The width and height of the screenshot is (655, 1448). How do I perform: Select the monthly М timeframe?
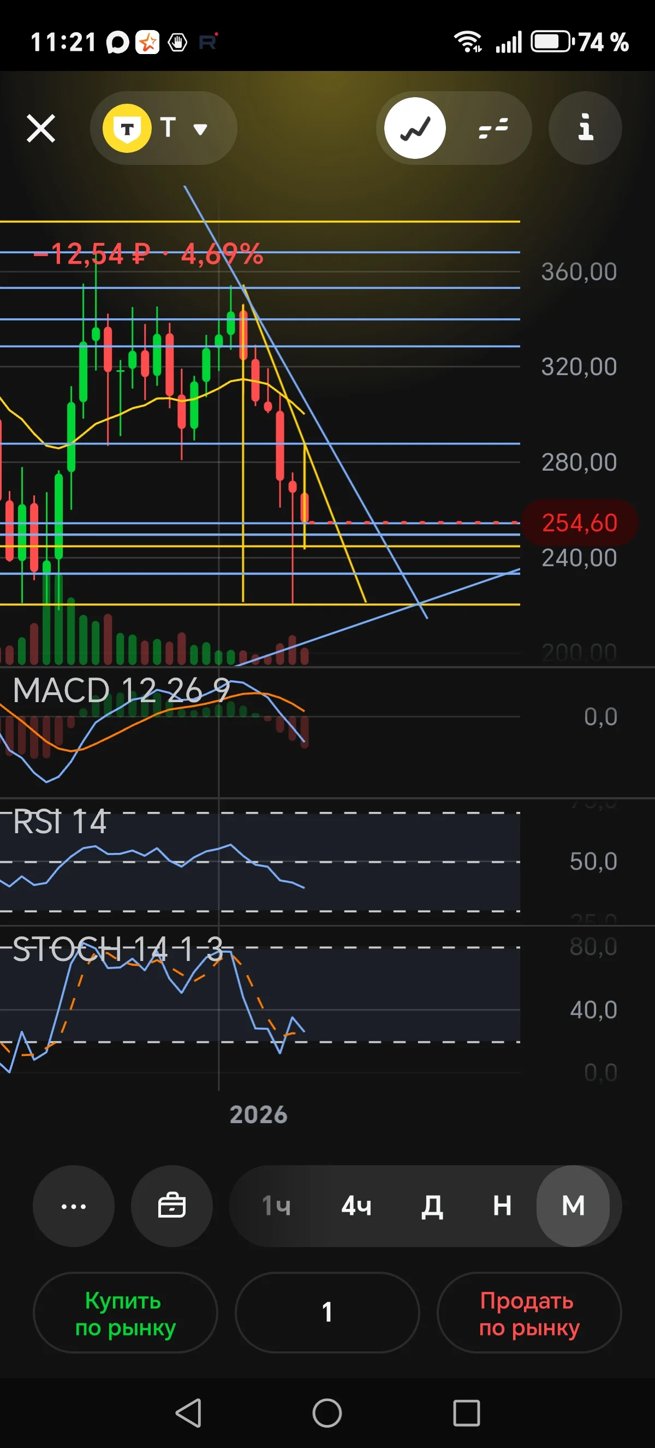coord(573,1206)
